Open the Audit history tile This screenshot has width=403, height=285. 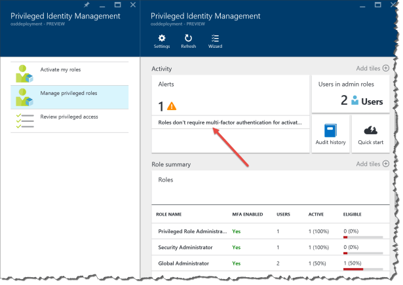pyautogui.click(x=330, y=134)
